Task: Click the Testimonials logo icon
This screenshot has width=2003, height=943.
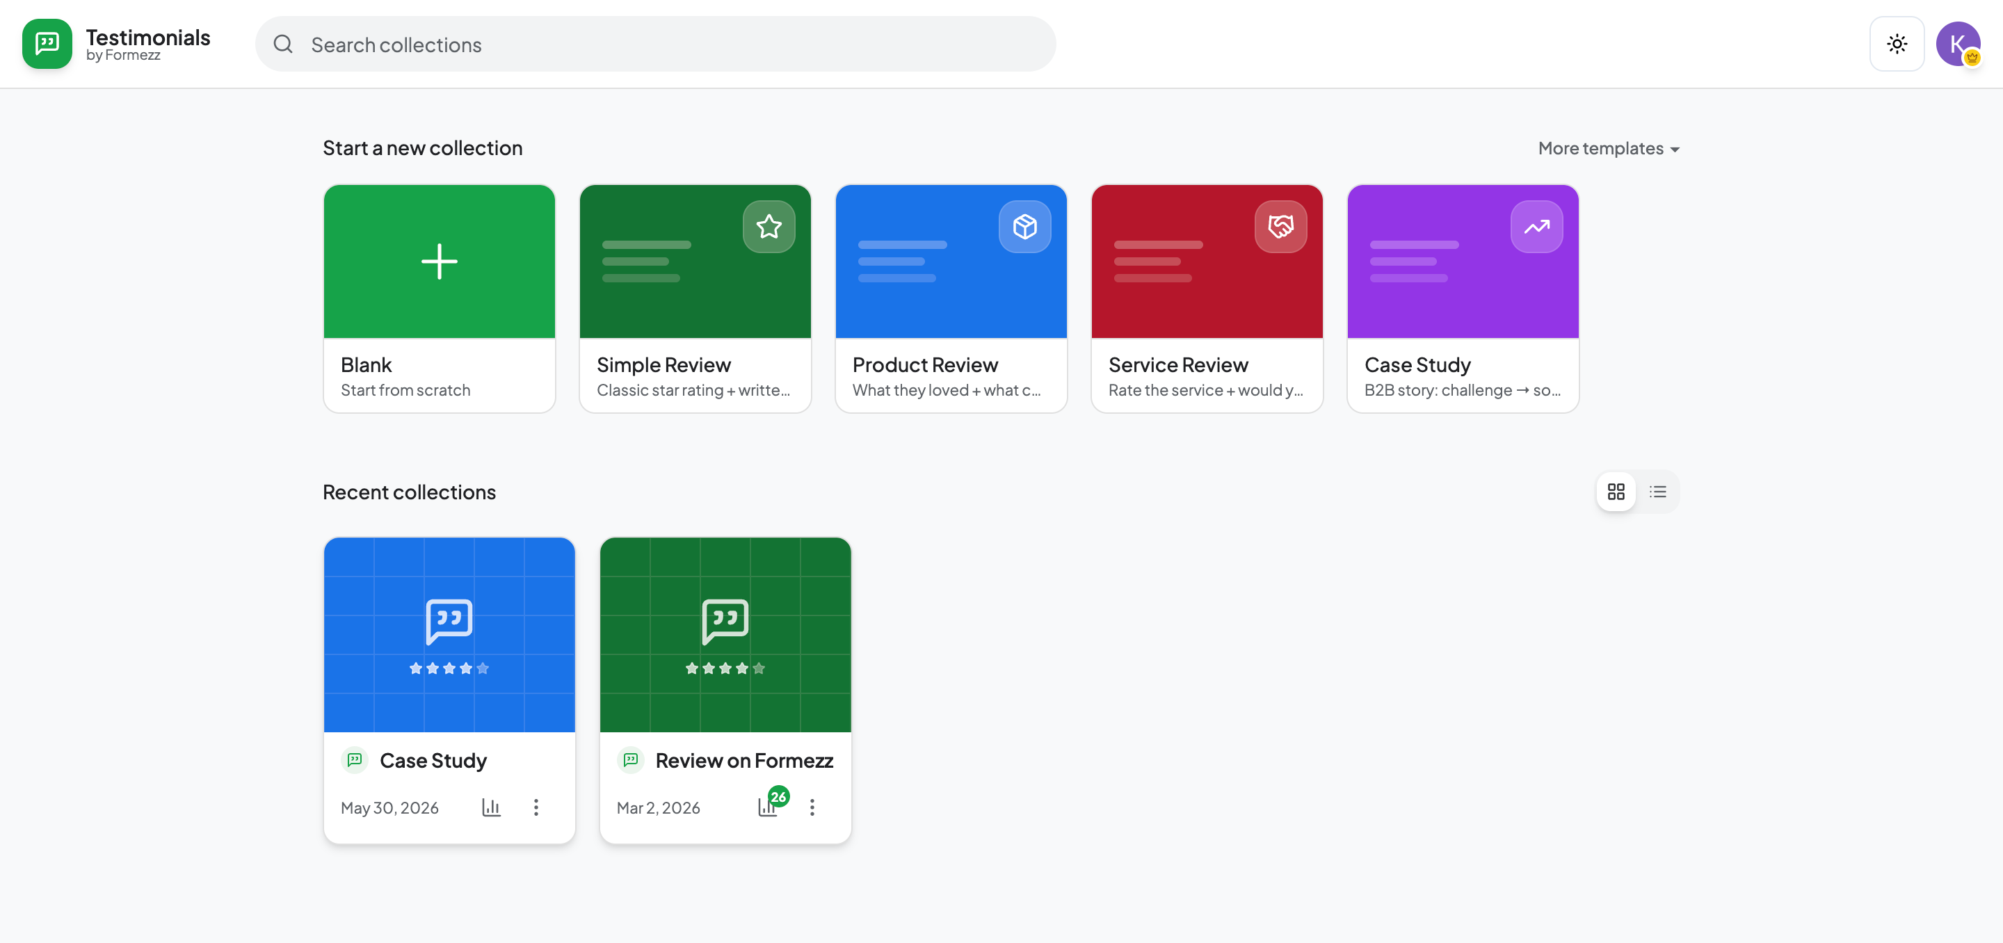Action: tap(47, 45)
